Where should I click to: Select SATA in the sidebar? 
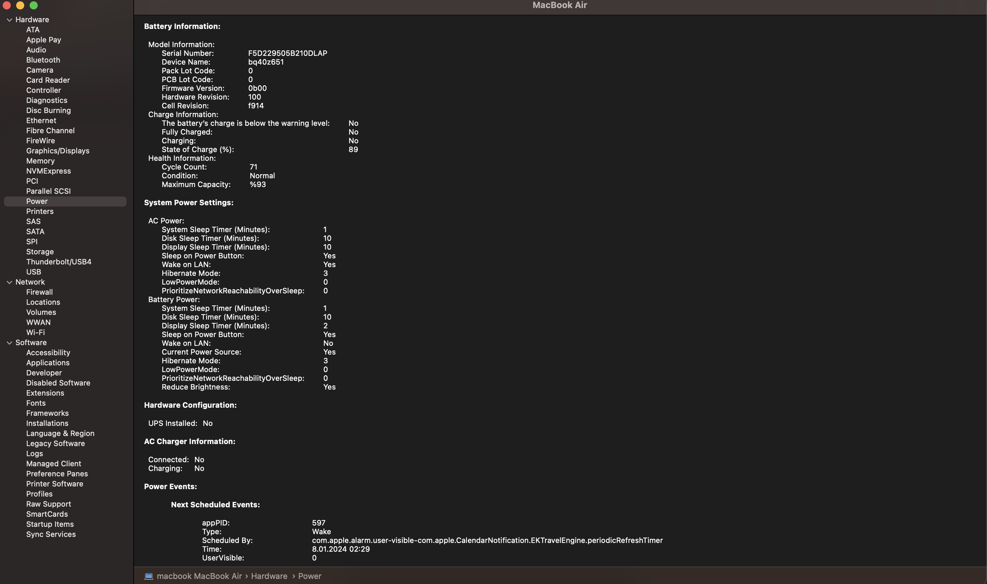pos(35,232)
